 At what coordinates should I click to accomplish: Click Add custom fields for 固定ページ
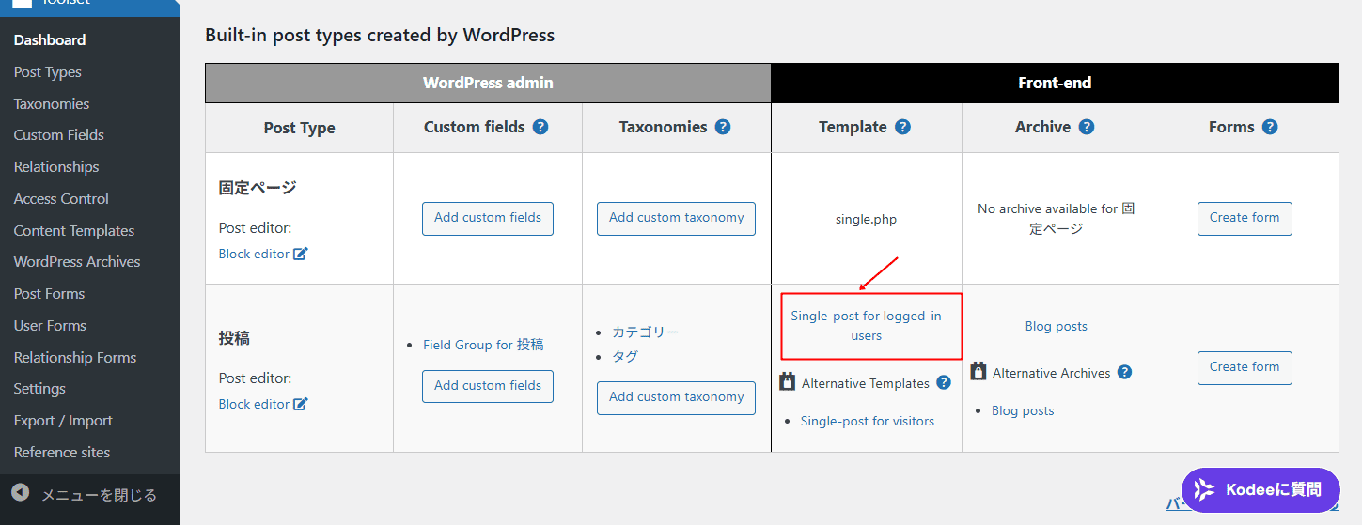click(x=487, y=218)
